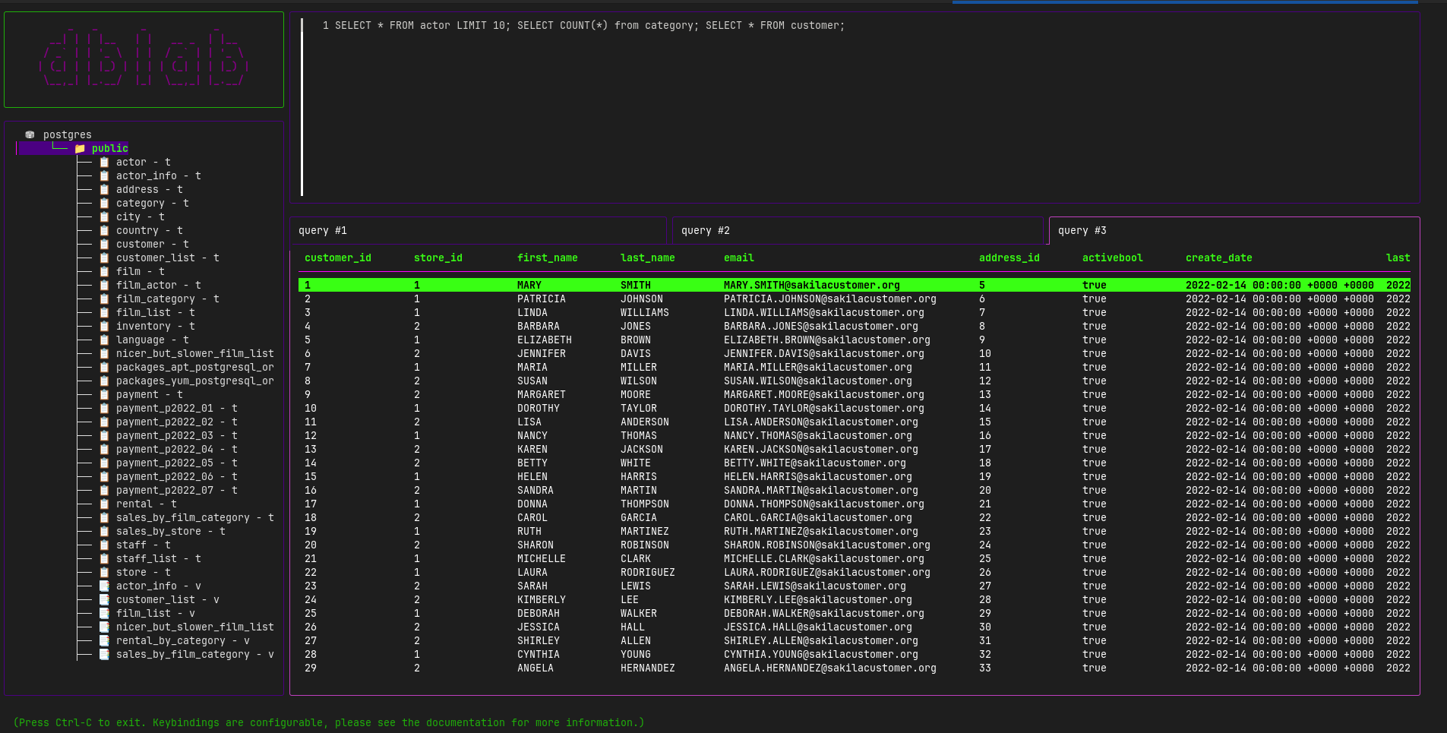Image resolution: width=1447 pixels, height=733 pixels.
Task: Click the PATRICIA.JOHNSON@sakilacustomer.org email cell
Action: point(830,299)
